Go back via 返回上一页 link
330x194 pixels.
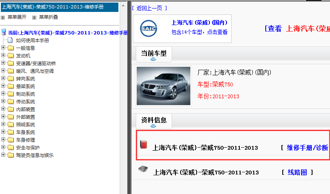point(149,8)
